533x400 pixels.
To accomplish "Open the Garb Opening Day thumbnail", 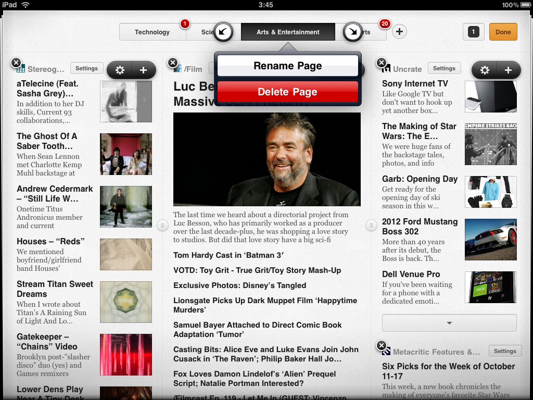I will (490, 192).
